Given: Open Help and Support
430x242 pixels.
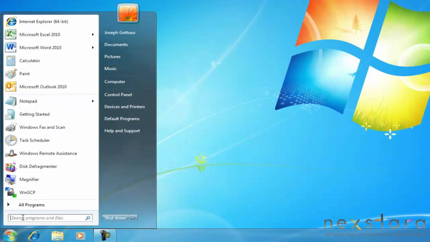Looking at the screenshot, I should [122, 131].
